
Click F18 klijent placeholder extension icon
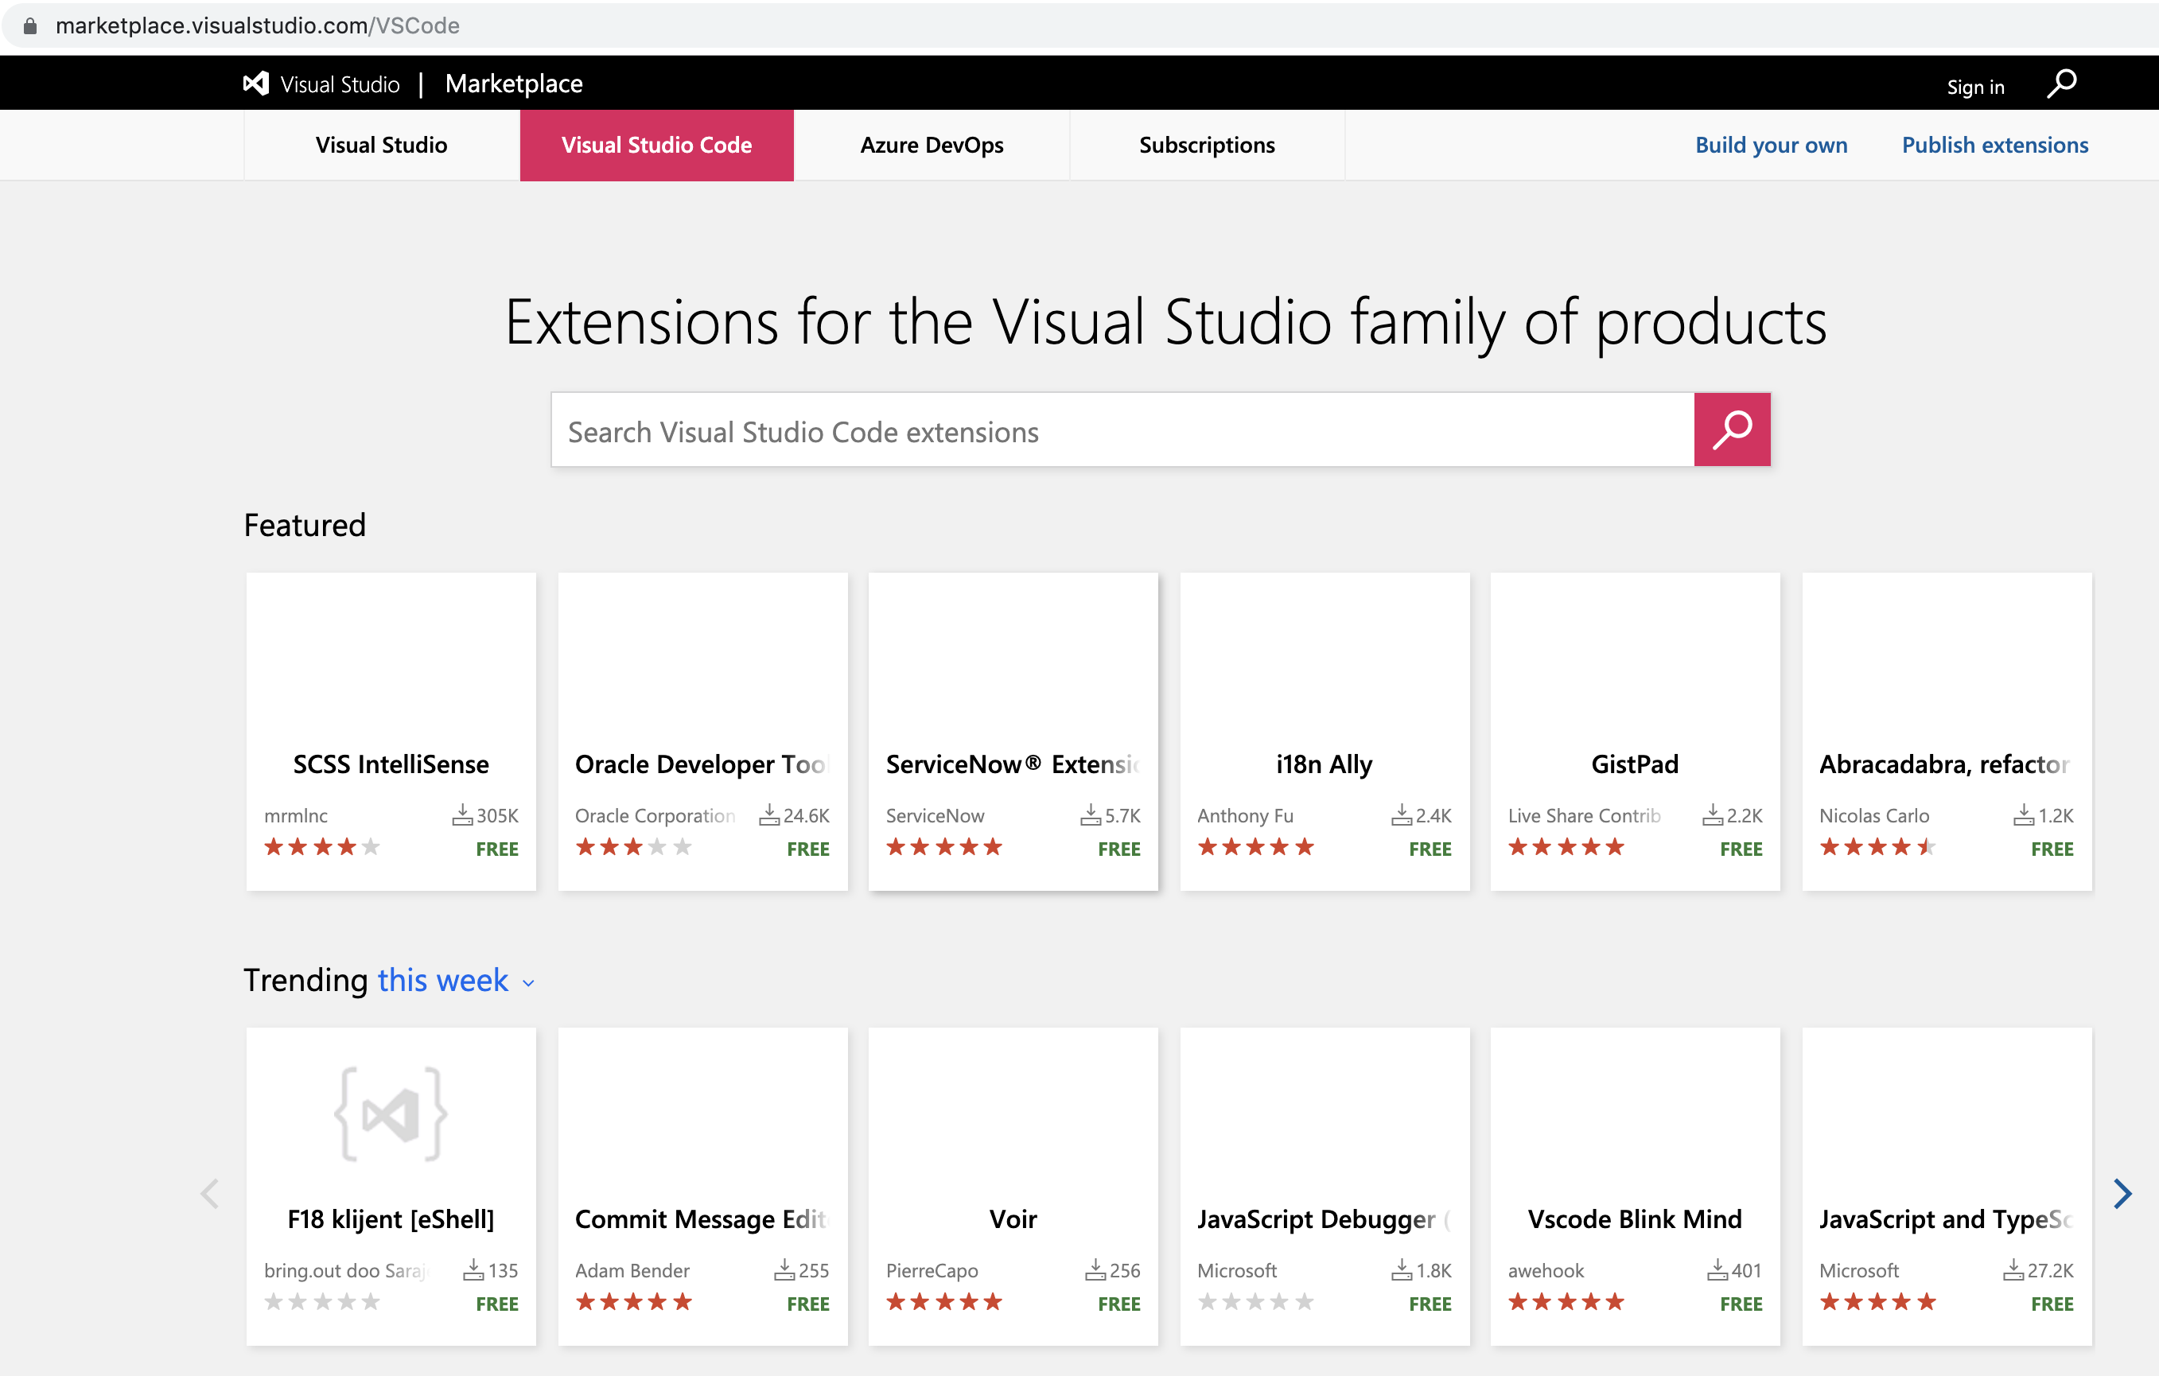point(391,1114)
